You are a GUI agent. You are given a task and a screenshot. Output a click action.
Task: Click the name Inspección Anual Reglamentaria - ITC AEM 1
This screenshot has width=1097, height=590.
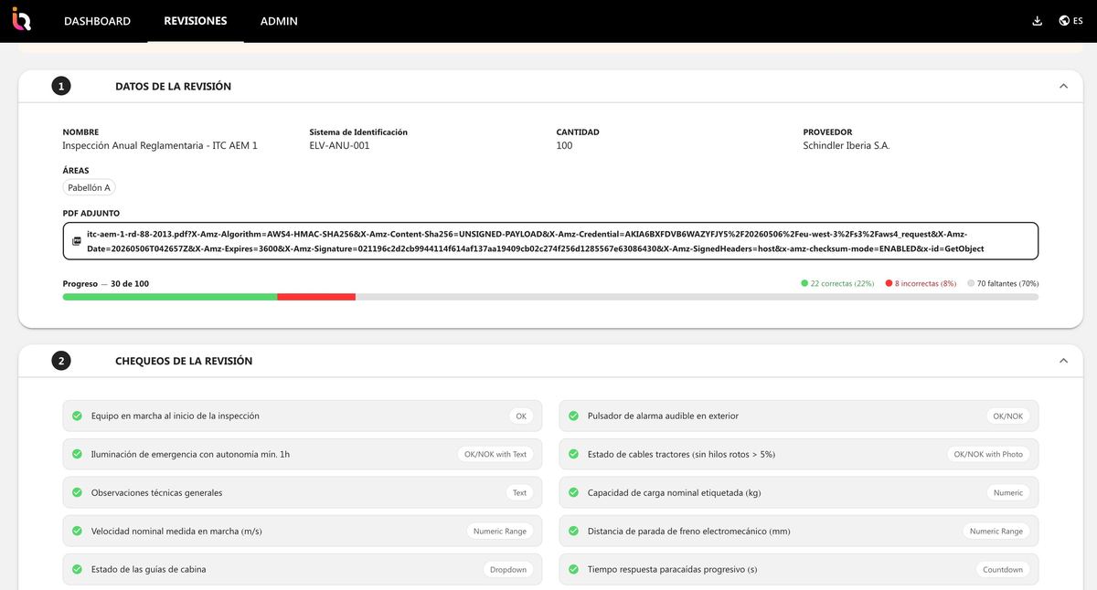tap(160, 146)
